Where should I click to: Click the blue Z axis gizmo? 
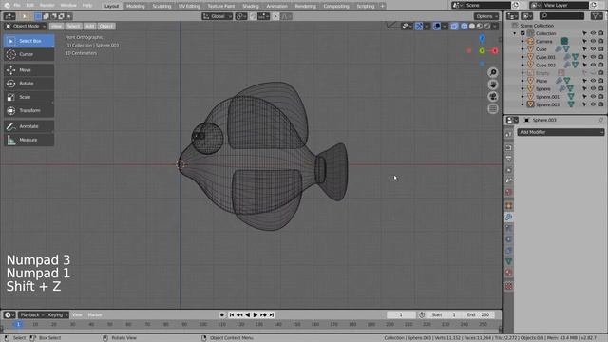pyautogui.click(x=482, y=38)
